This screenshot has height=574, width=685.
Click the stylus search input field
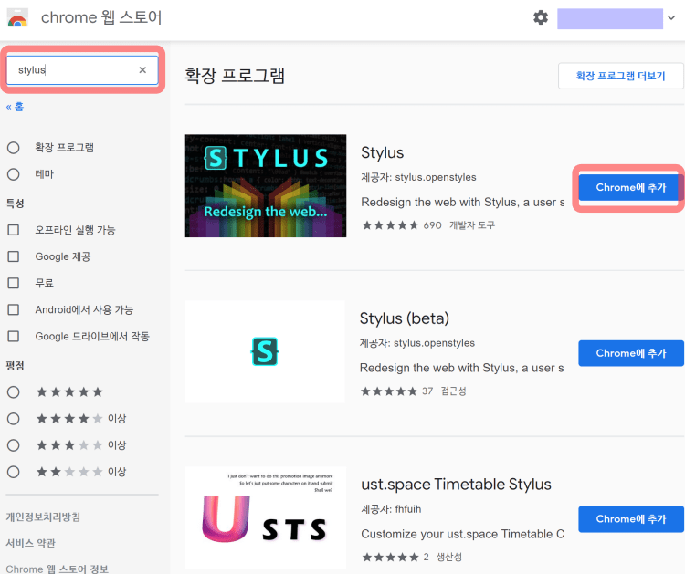[73, 70]
